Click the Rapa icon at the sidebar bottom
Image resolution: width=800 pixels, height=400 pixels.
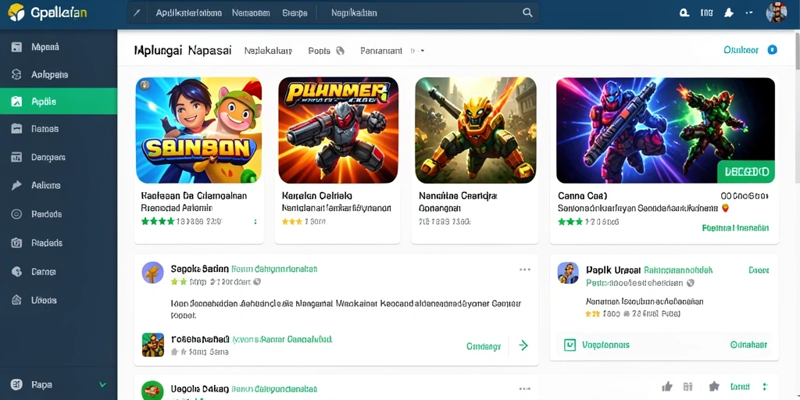click(x=16, y=384)
